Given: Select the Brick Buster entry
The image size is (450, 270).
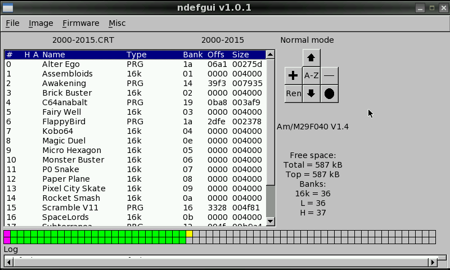Looking at the screenshot, I should coord(135,93).
